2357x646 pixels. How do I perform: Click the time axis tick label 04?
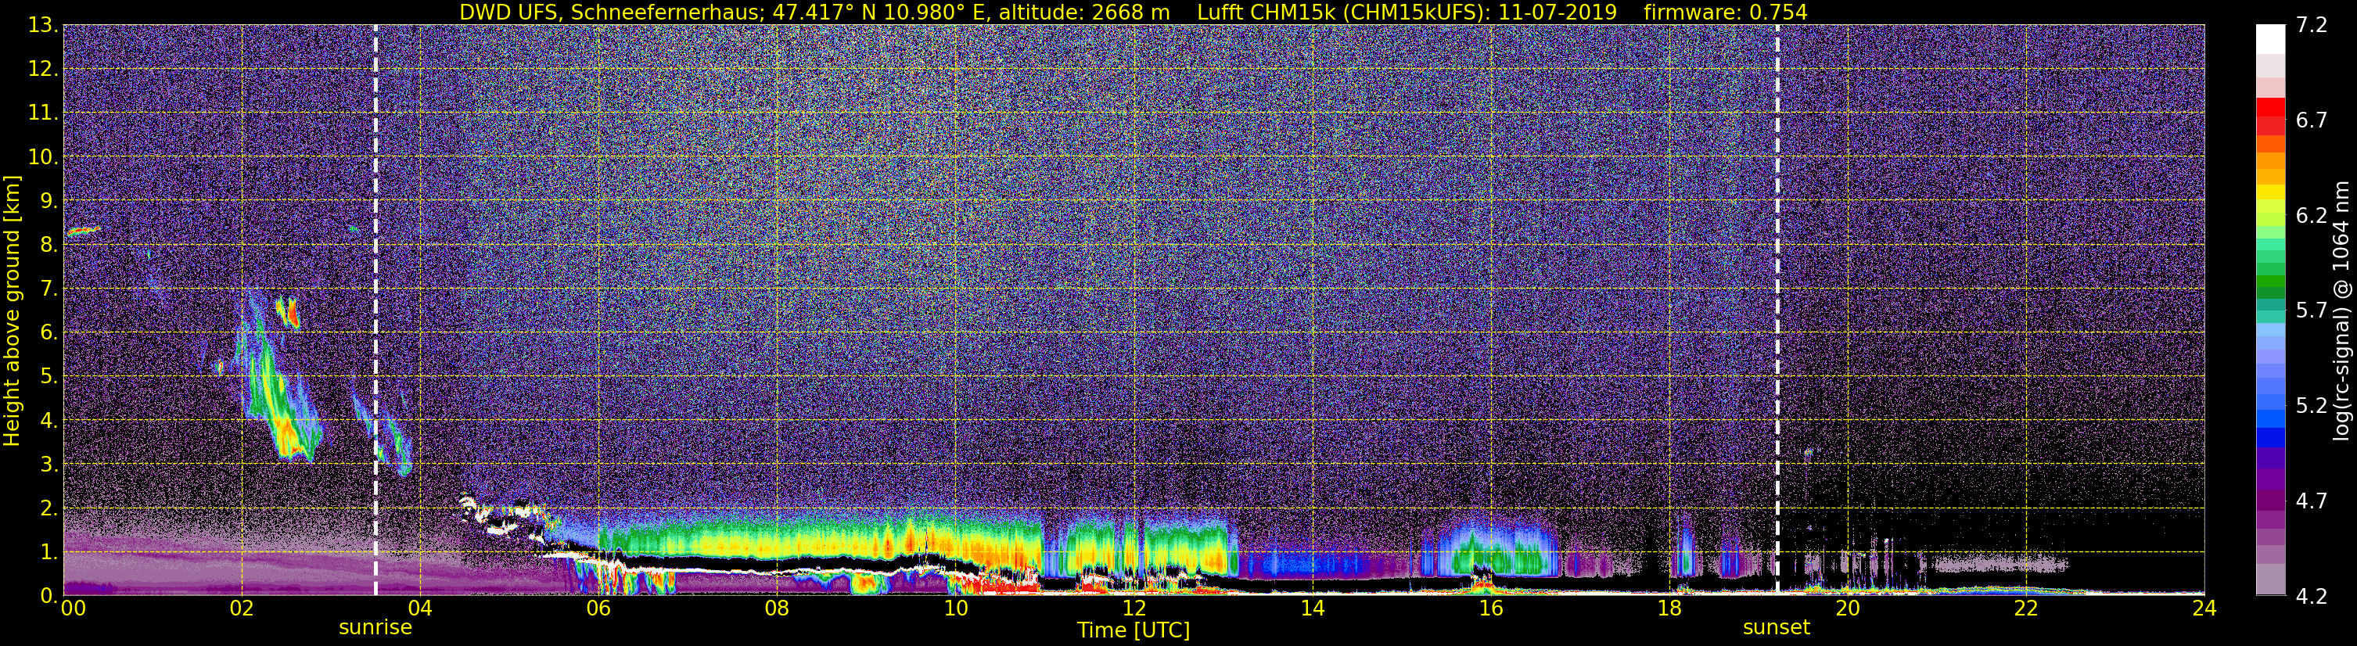tap(420, 609)
